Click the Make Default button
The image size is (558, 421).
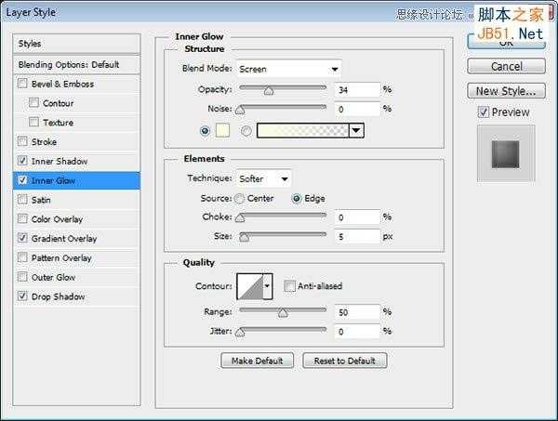tap(258, 361)
